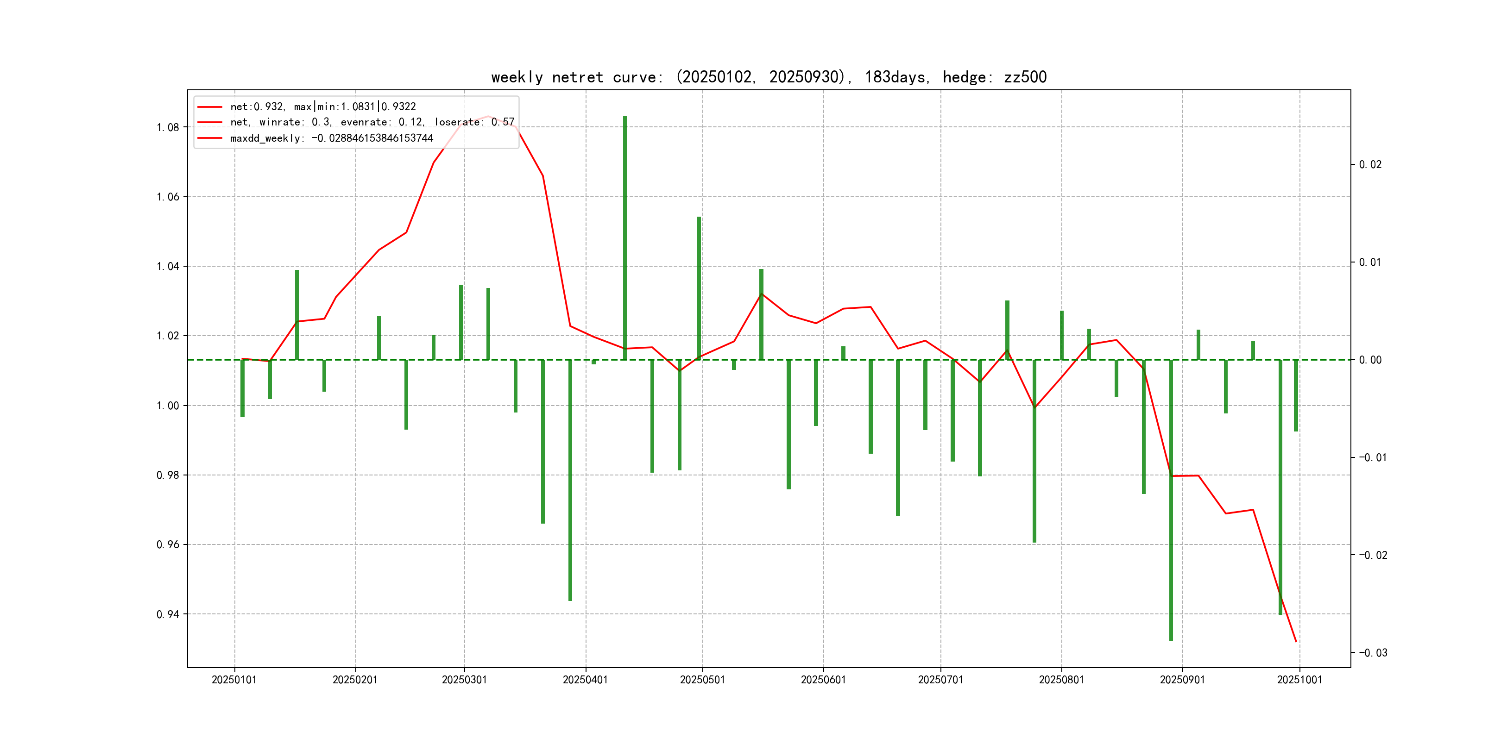The height and width of the screenshot is (750, 1501).
Task: Click the chart title text
Action: tap(769, 77)
